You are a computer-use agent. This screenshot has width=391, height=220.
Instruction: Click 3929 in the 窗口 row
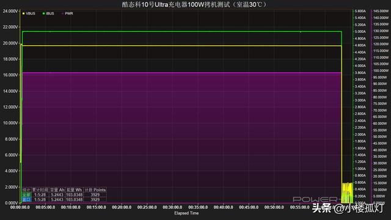(x=95, y=200)
